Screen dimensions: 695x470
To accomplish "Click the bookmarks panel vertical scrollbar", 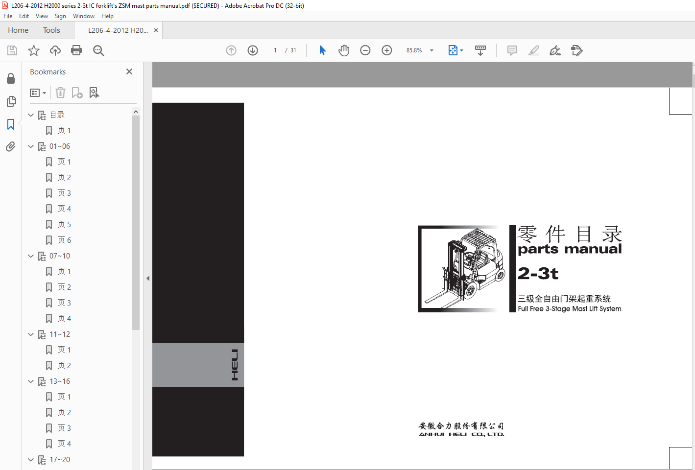I will (136, 223).
